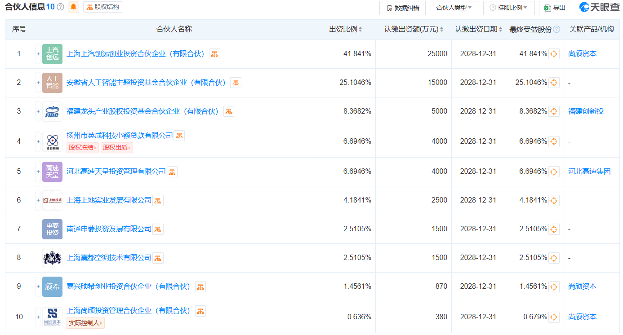Click the FIDC logo thumbnail
Viewport: 623px width, 335px height.
(52, 111)
